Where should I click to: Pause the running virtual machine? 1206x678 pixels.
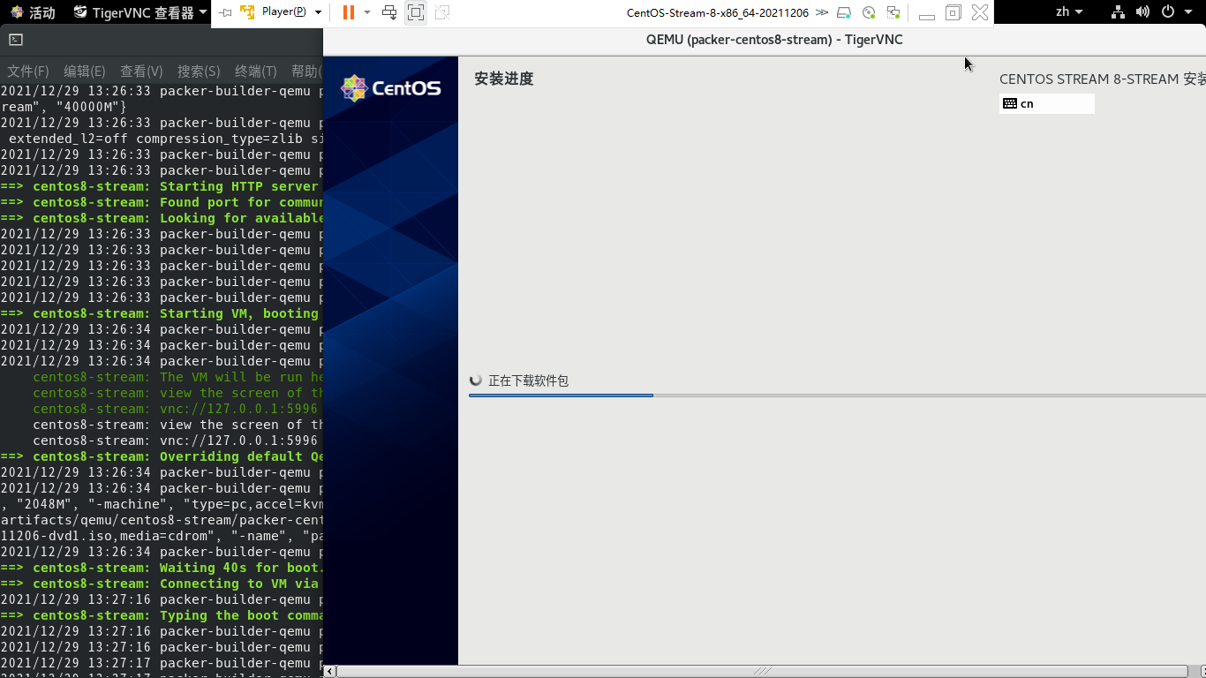pyautogui.click(x=349, y=13)
